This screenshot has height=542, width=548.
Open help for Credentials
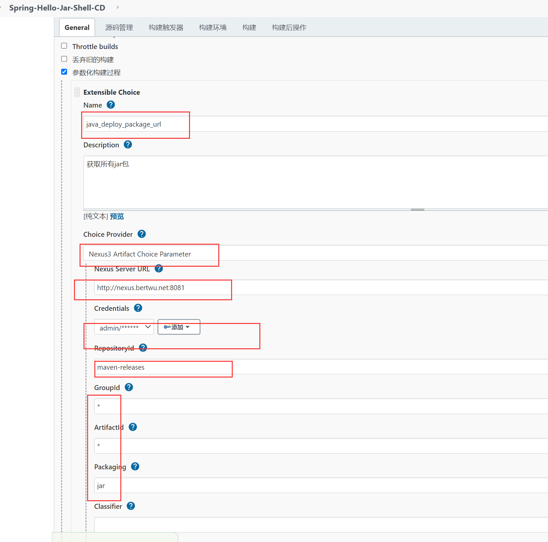(138, 308)
